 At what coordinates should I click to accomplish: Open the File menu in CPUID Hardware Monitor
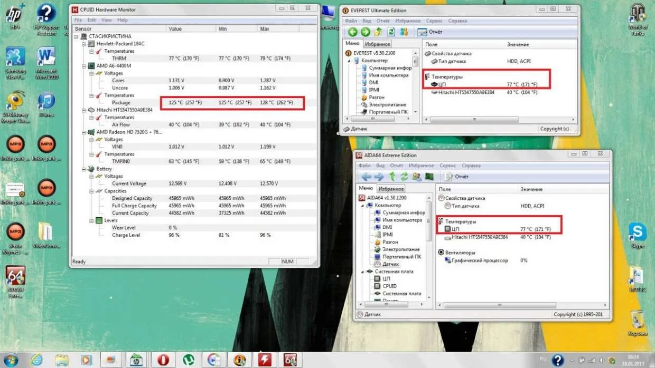[x=78, y=20]
